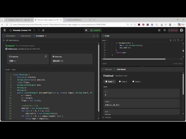Open browser tab list dropdown

coord(2,20)
